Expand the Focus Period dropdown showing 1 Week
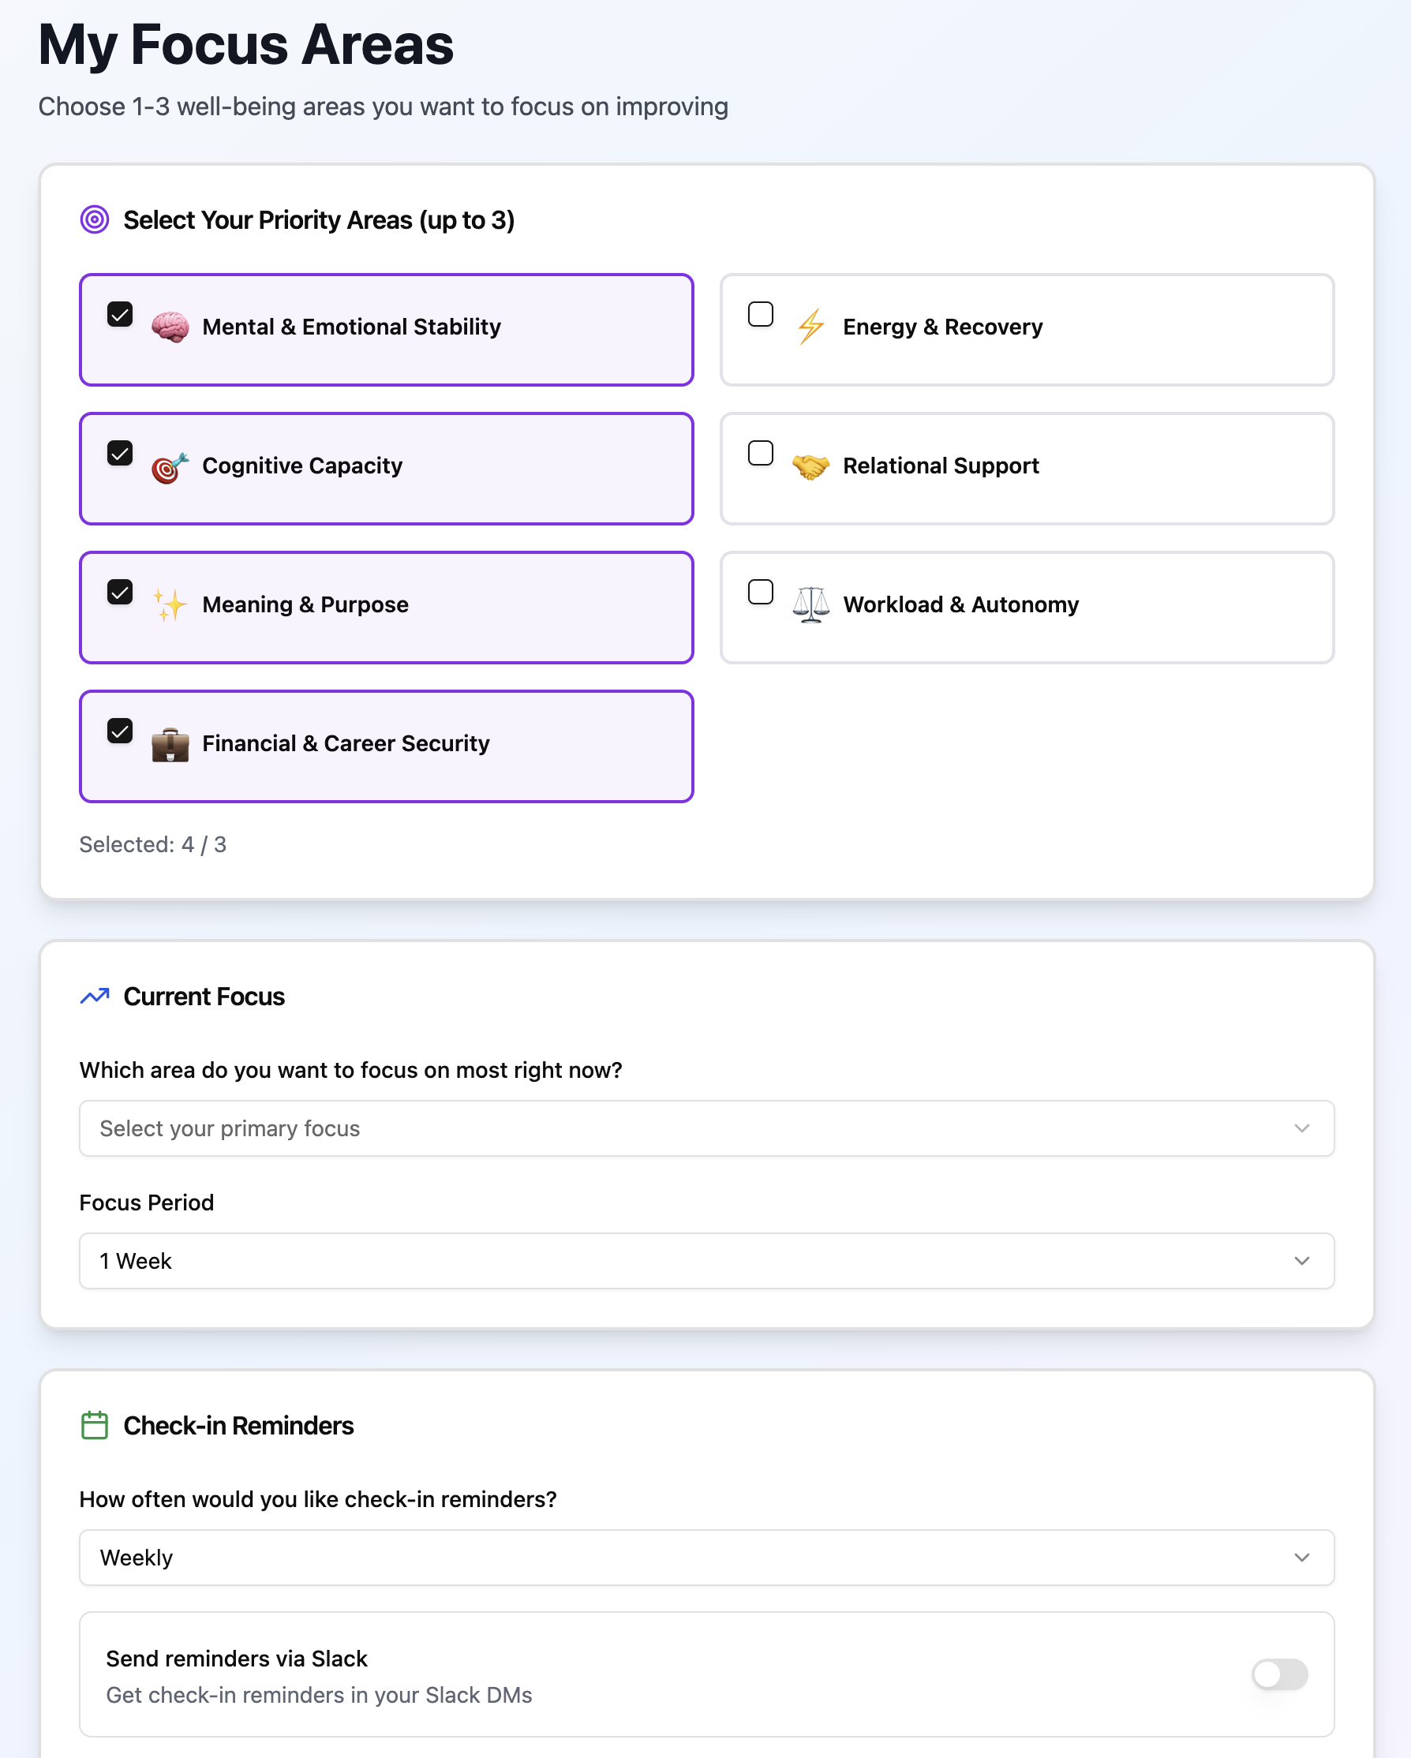Image resolution: width=1411 pixels, height=1758 pixels. point(706,1261)
